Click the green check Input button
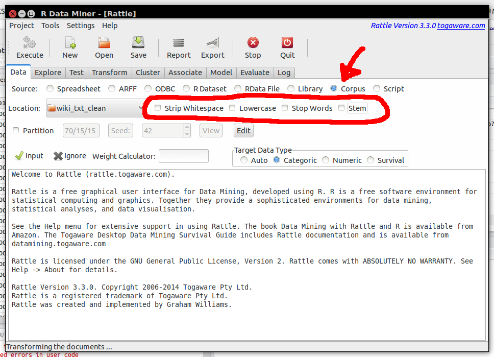The image size is (494, 357). (29, 156)
